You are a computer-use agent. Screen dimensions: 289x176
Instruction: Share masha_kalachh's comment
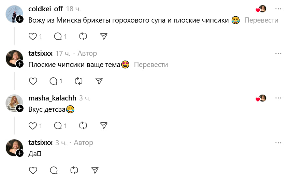104,126
